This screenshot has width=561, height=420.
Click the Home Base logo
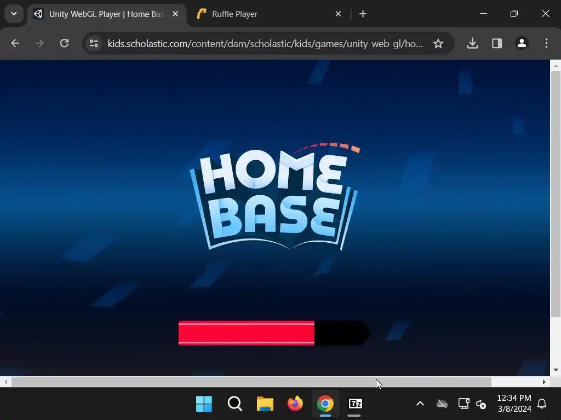pos(274,196)
